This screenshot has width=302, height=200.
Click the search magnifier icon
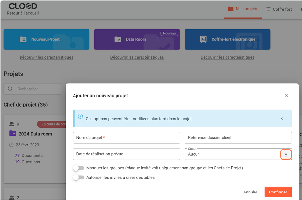(10, 89)
